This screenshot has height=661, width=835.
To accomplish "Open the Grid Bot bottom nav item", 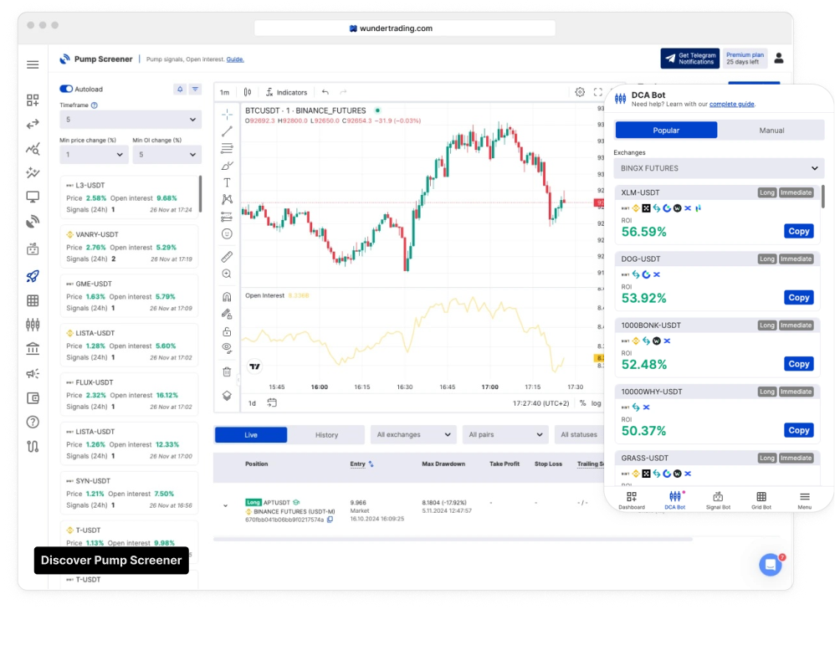I will click(761, 500).
